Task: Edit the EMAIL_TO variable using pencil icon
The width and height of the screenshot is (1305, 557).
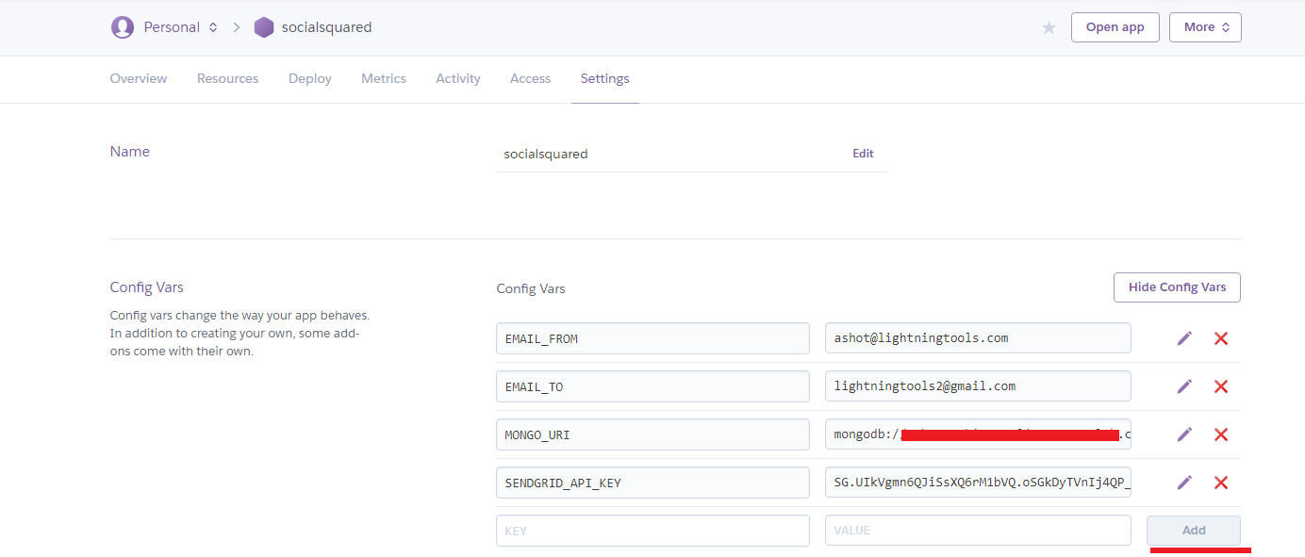Action: (x=1184, y=386)
